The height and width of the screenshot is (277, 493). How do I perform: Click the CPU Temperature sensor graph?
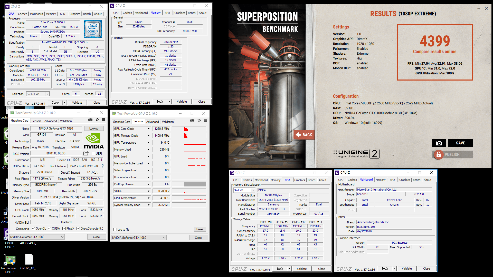[x=189, y=198]
